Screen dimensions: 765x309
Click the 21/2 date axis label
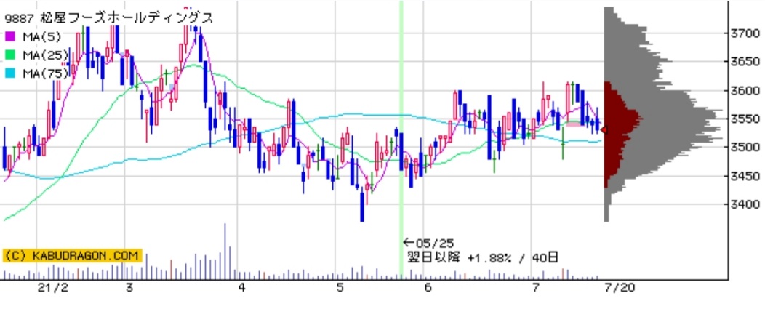(53, 287)
